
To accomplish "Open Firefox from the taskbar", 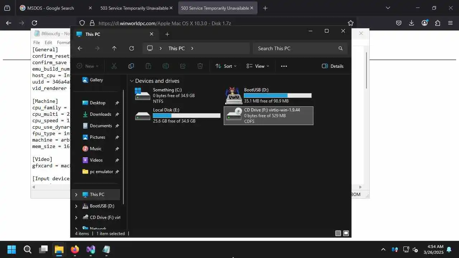I will pos(75,249).
